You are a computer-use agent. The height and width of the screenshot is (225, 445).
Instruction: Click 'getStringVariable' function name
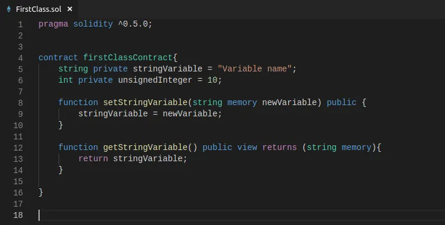click(x=145, y=148)
